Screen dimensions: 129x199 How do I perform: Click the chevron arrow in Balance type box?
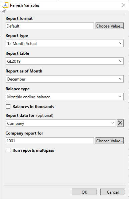click(120, 97)
